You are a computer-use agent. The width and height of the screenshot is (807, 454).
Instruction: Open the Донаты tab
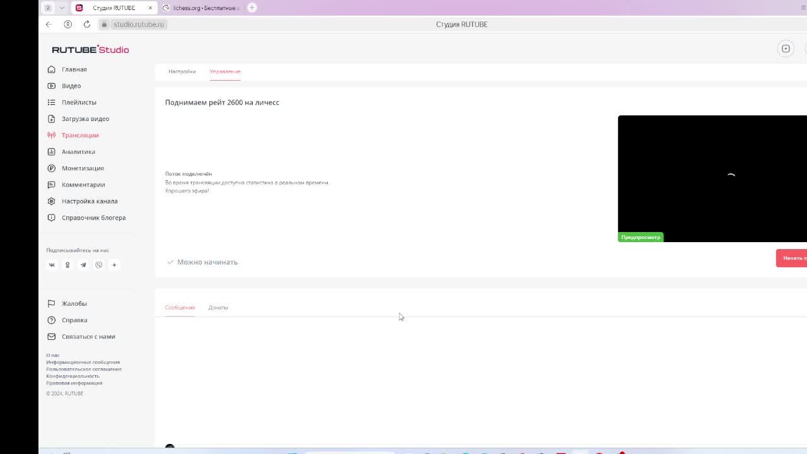click(x=218, y=308)
